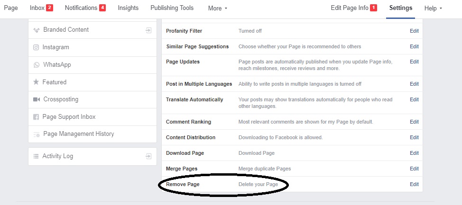Edit Translate Automatically setting

[x=414, y=100]
